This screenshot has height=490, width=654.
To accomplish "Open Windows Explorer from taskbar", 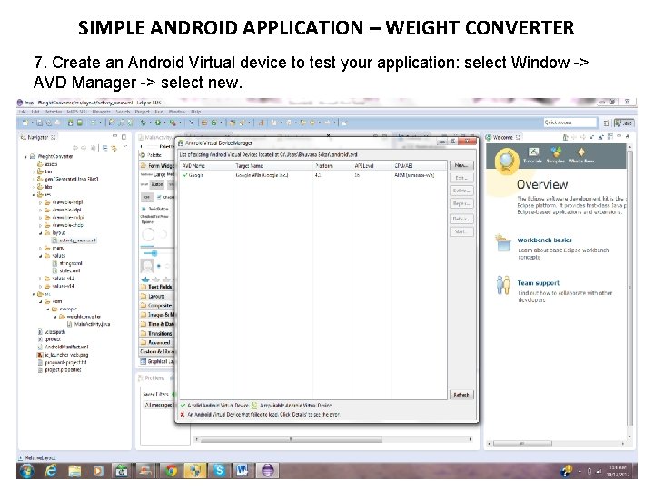I will point(74,471).
